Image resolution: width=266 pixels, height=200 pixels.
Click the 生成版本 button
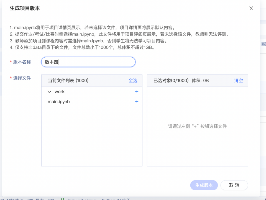tap(204, 185)
